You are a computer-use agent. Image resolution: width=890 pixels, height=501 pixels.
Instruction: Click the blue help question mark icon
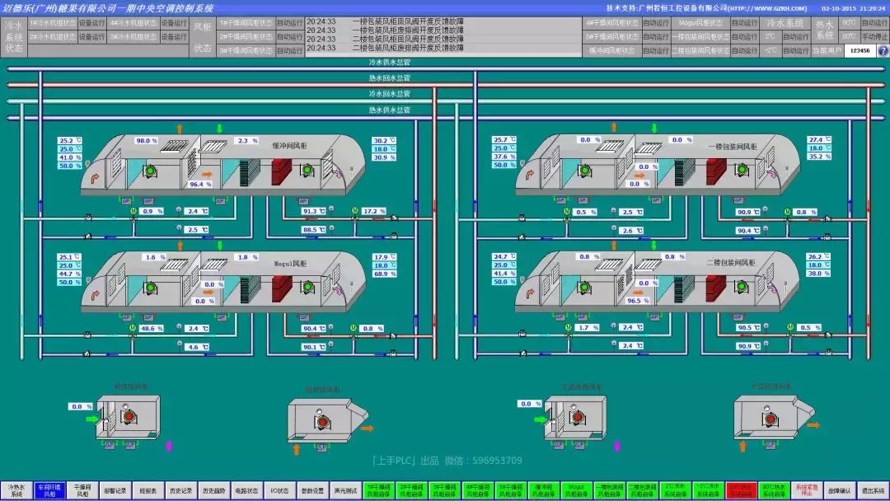(x=883, y=50)
